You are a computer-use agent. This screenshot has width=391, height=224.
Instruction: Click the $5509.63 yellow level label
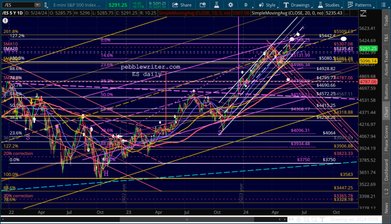click(x=343, y=31)
